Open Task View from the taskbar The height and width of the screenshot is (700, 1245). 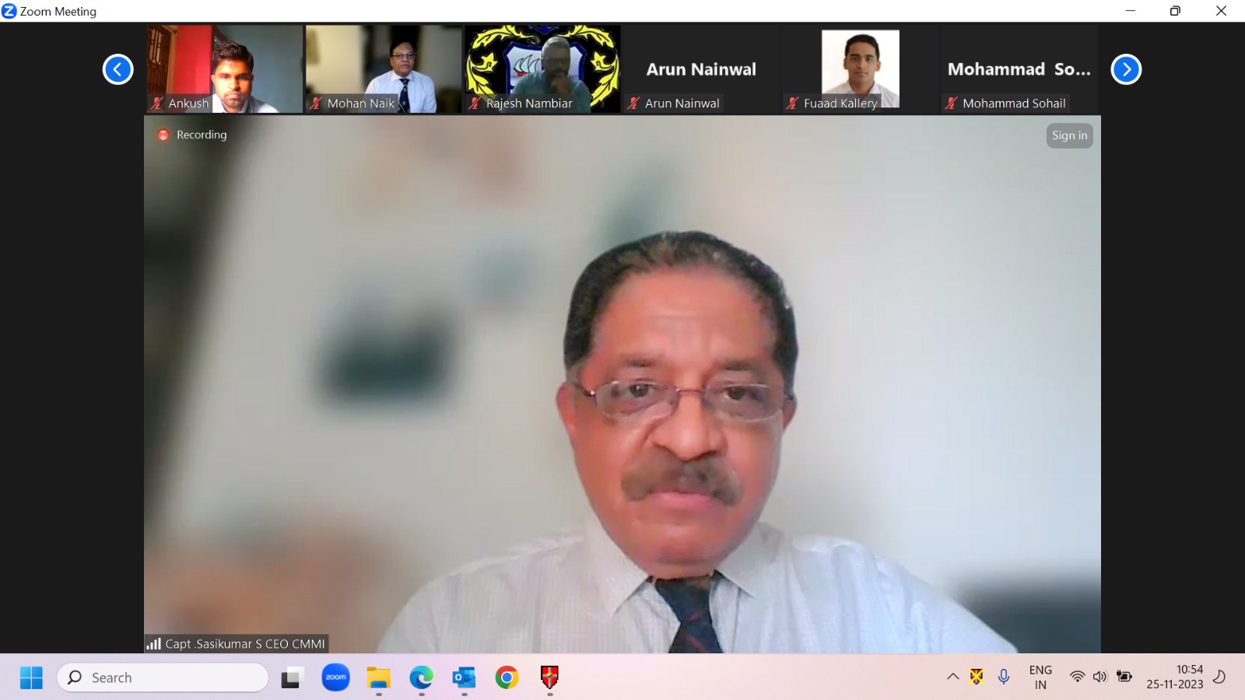(x=292, y=677)
